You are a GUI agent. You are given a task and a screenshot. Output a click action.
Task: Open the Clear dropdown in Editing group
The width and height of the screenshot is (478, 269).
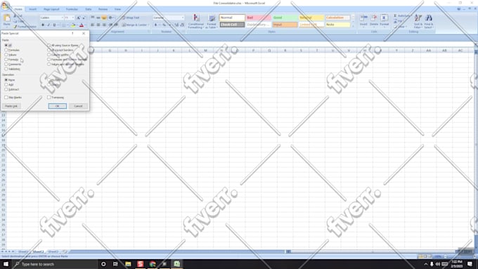click(x=400, y=27)
